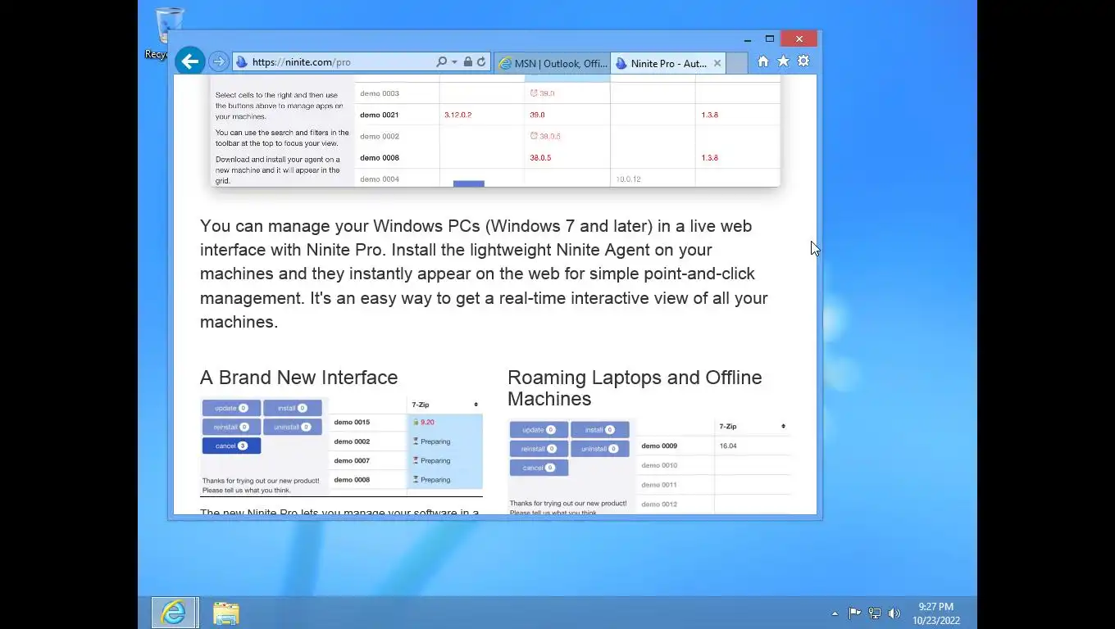
Task: Click the A Brand New Interface screenshot
Action: 341,447
